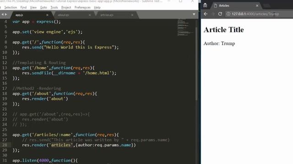Click 'app.listen(4000' on line 31
The height and width of the screenshot is (164, 293).
pos(31,160)
